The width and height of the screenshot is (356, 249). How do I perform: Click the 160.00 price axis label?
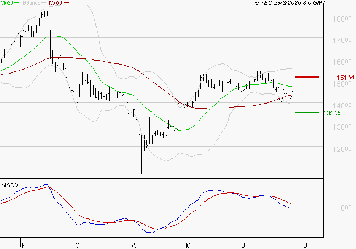point(342,62)
